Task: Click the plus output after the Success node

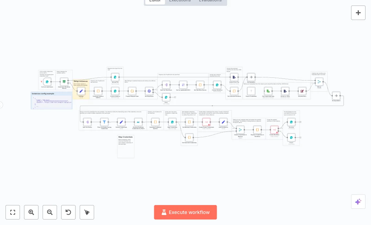Action: [x=301, y=122]
